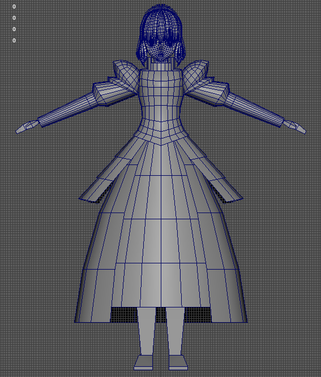Image resolution: width=321 pixels, height=377 pixels.
Task: Select the hand at the screen-right arm tip
Action: point(294,127)
